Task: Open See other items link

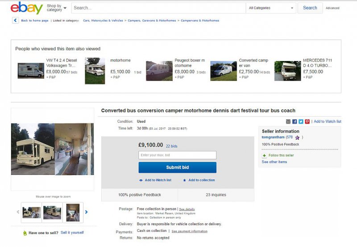Action: 274,162
